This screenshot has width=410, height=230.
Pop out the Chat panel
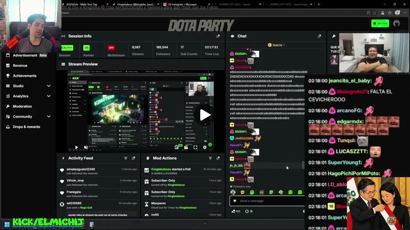319,36
